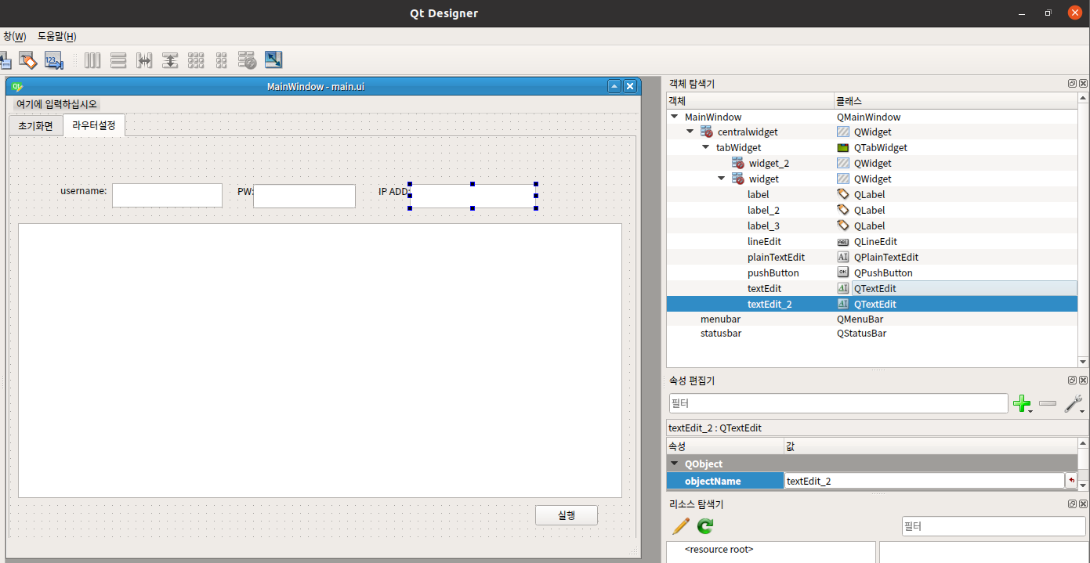This screenshot has width=1090, height=563.
Task: Click the 객체 column header
Action: pyautogui.click(x=750, y=102)
